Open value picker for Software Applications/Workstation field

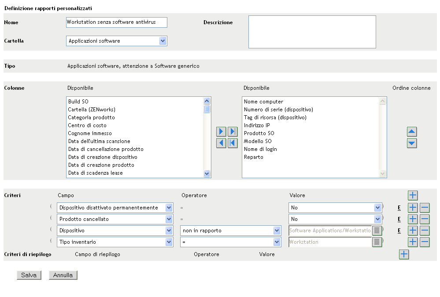[377, 231]
